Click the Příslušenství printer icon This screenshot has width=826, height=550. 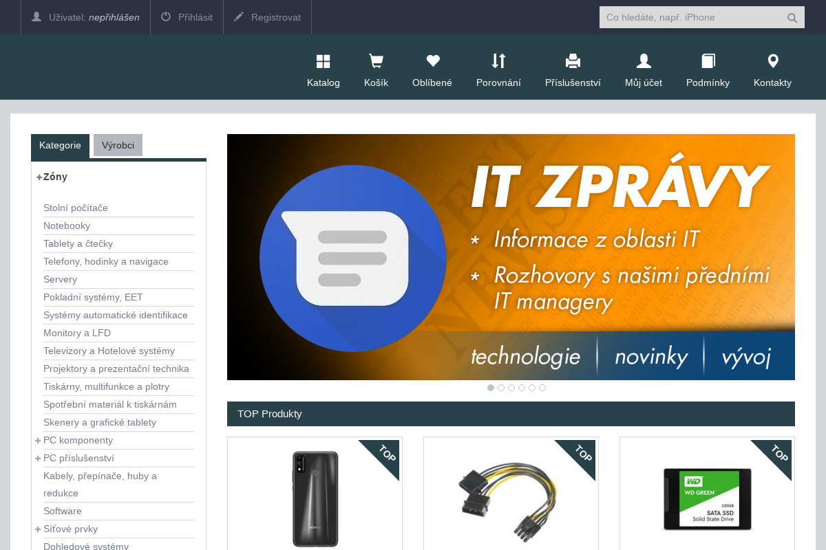point(573,61)
